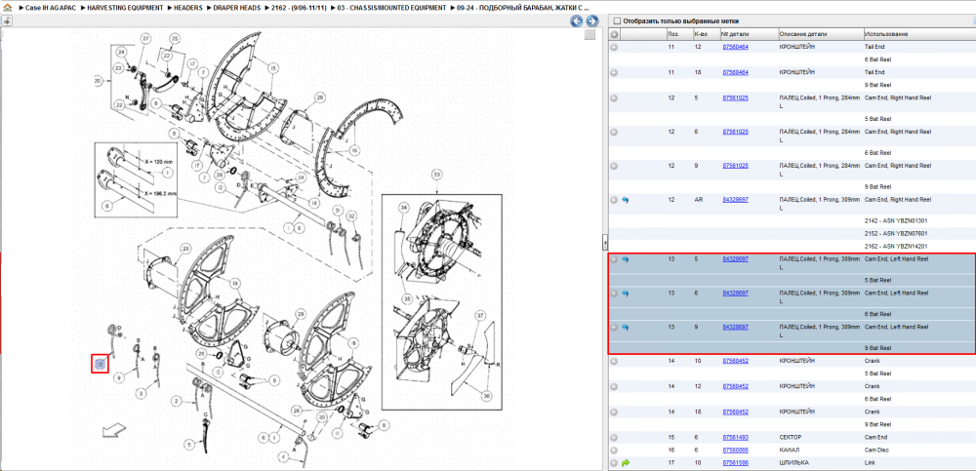The height and width of the screenshot is (471, 976).
Task: Click blue replacement arrow on item 13 qty 5
Action: [x=626, y=259]
